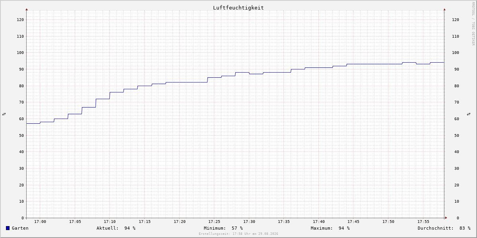Click the RRDTOOL / TOBI OETIKER watermark
The image size is (477, 238).
click(x=473, y=23)
